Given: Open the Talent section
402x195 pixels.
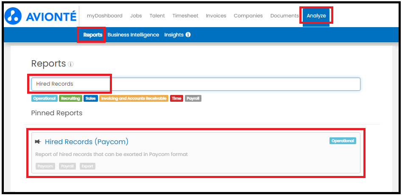Looking at the screenshot, I should 157,16.
